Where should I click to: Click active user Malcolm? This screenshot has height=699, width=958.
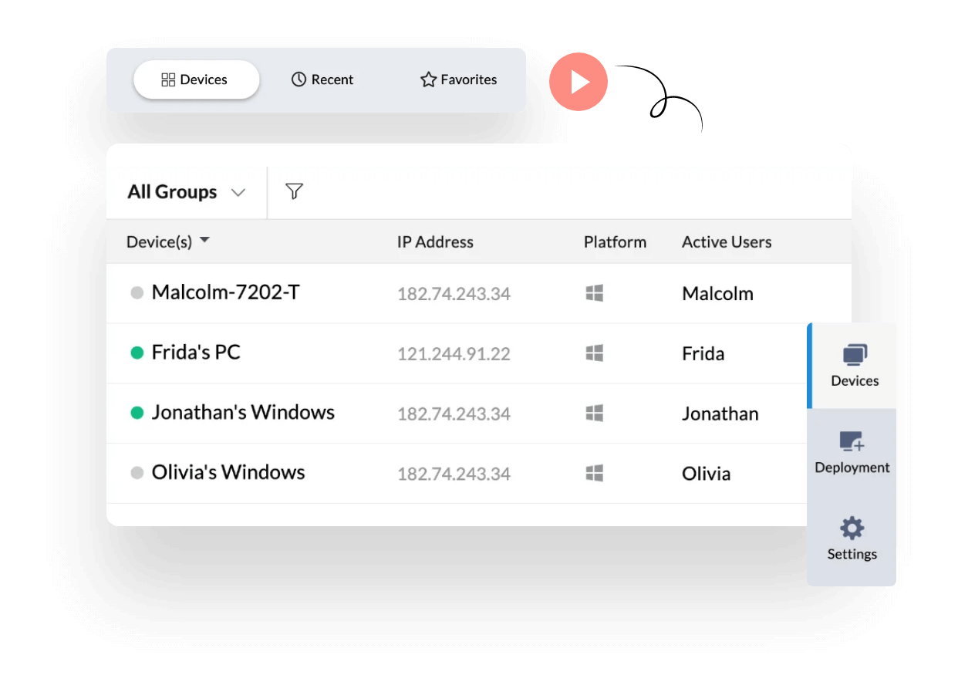(717, 294)
